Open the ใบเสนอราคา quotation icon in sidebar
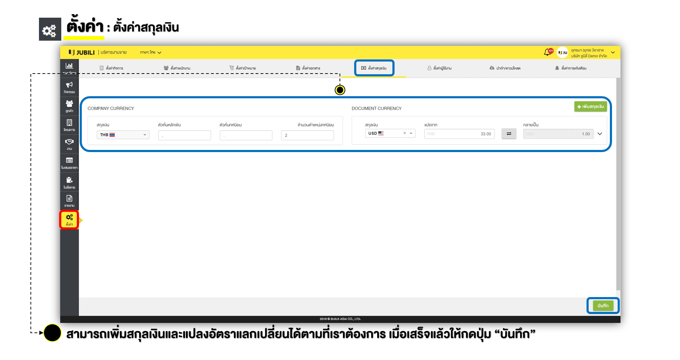 pyautogui.click(x=69, y=163)
